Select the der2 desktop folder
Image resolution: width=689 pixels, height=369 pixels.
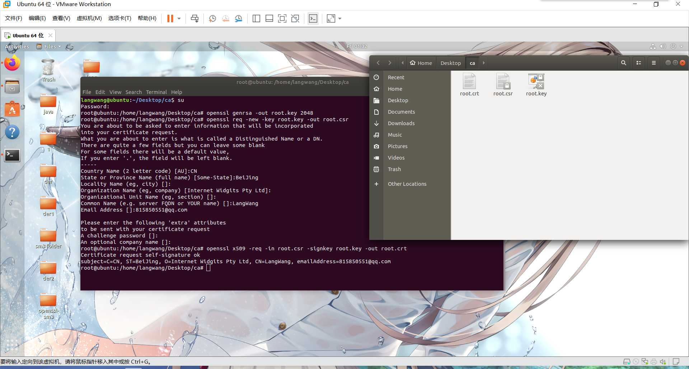click(x=48, y=271)
